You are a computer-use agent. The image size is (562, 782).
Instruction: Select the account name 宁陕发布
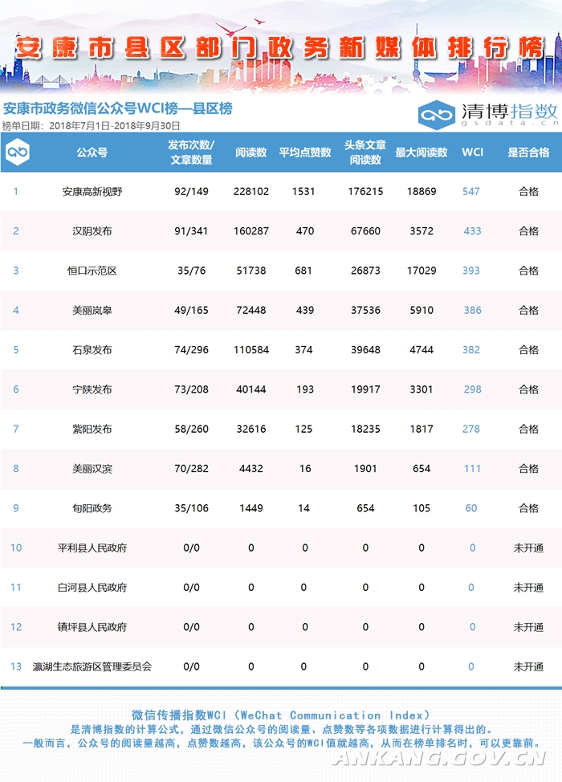[x=92, y=389]
